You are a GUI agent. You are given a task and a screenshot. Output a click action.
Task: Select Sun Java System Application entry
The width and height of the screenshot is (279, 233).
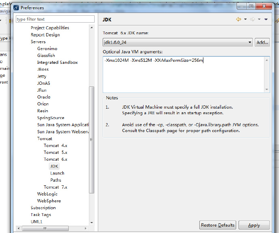pos(63,125)
